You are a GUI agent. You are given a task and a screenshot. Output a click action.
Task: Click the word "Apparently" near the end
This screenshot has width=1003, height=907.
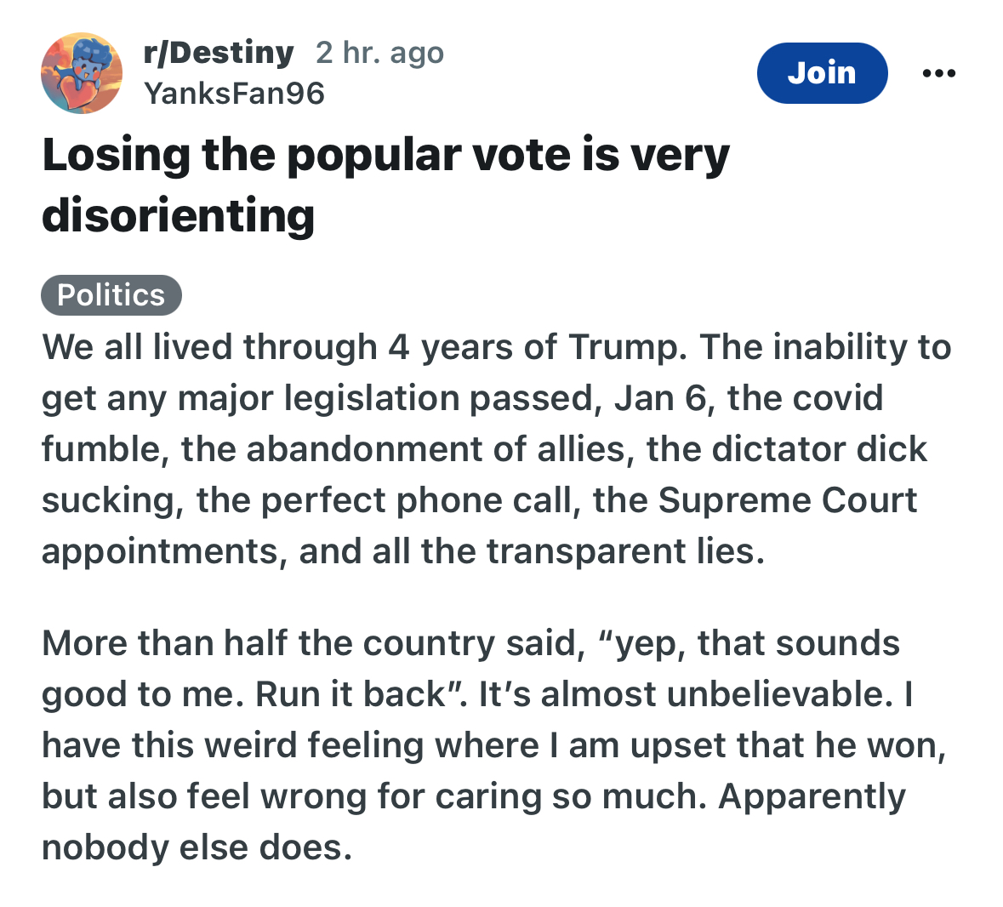(812, 796)
